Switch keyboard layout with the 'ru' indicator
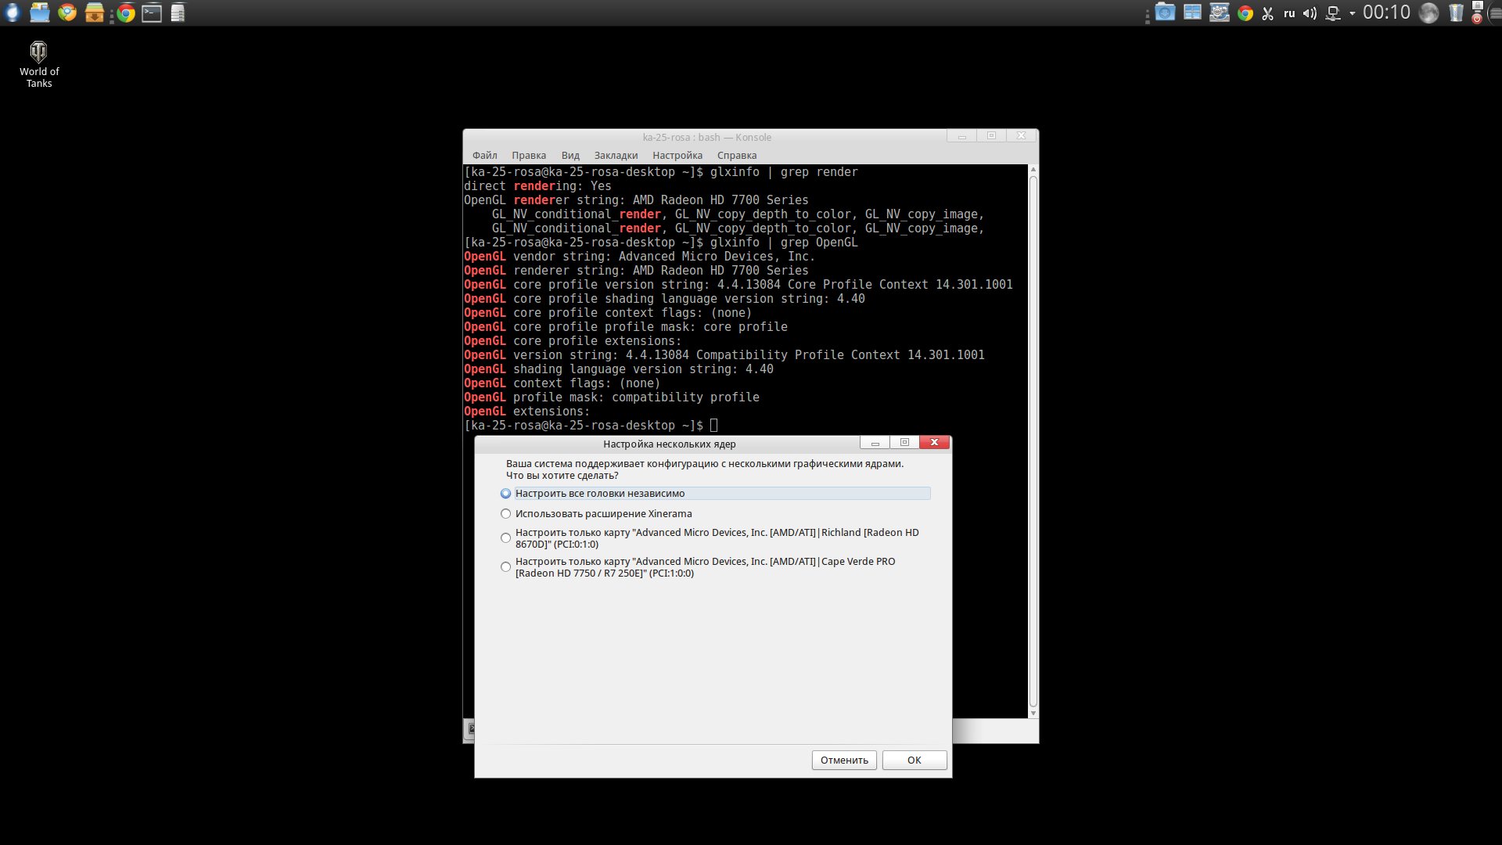The height and width of the screenshot is (845, 1502). pyautogui.click(x=1289, y=13)
